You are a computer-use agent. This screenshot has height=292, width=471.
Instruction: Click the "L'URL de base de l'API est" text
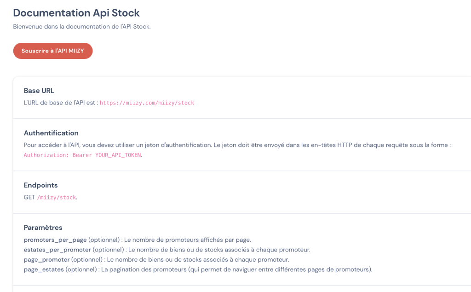pos(61,103)
